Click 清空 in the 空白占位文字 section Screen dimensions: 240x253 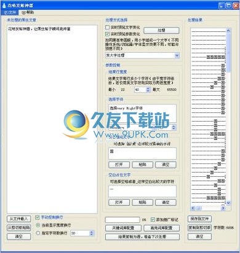pos(166,202)
